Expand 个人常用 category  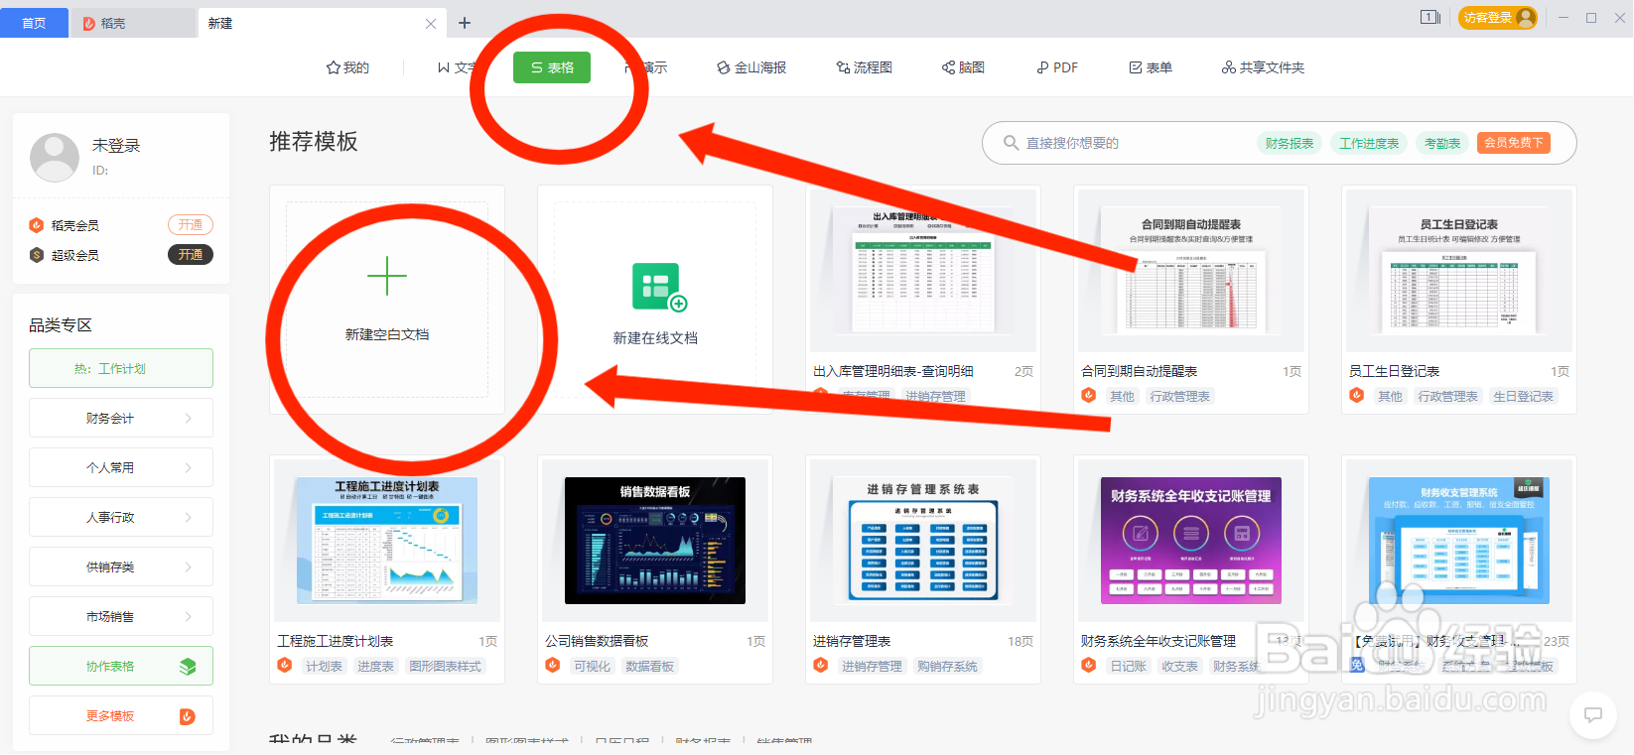(121, 467)
